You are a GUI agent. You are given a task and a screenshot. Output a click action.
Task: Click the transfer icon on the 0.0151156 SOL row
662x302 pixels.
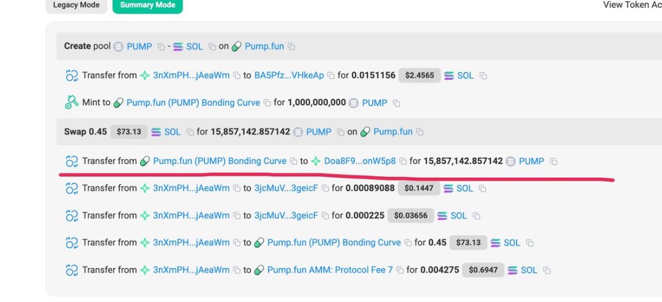pyautogui.click(x=72, y=75)
